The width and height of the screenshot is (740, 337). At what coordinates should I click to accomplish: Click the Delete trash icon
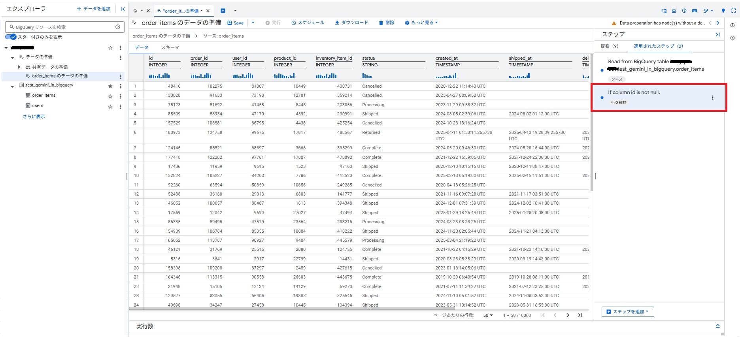[381, 23]
